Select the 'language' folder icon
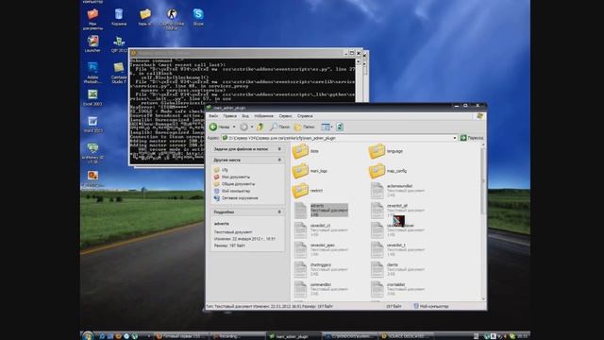 click(x=377, y=151)
